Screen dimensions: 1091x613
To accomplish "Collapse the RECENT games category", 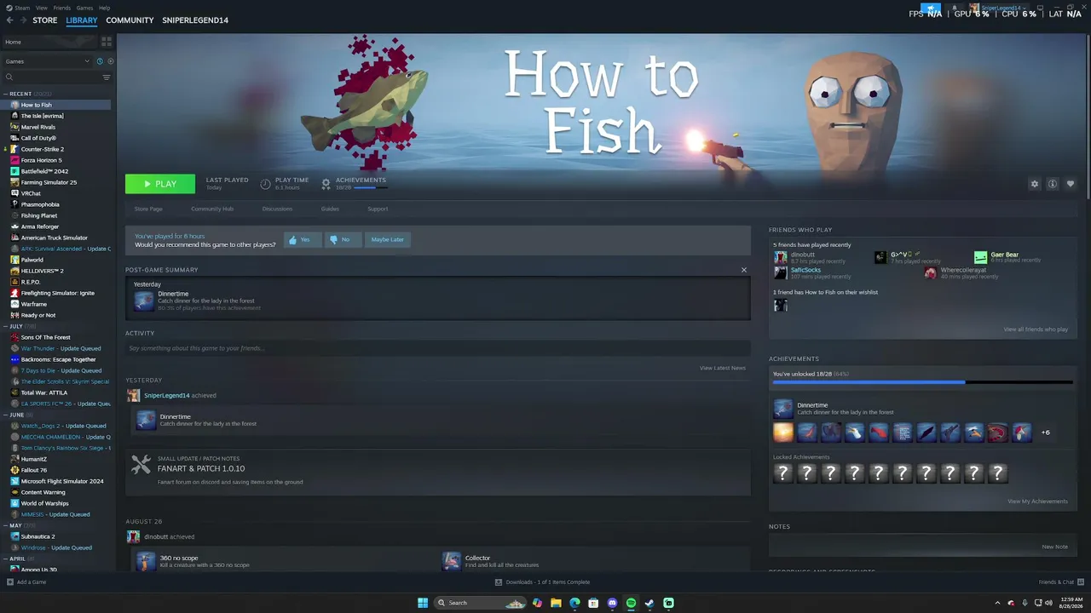I will tap(5, 94).
